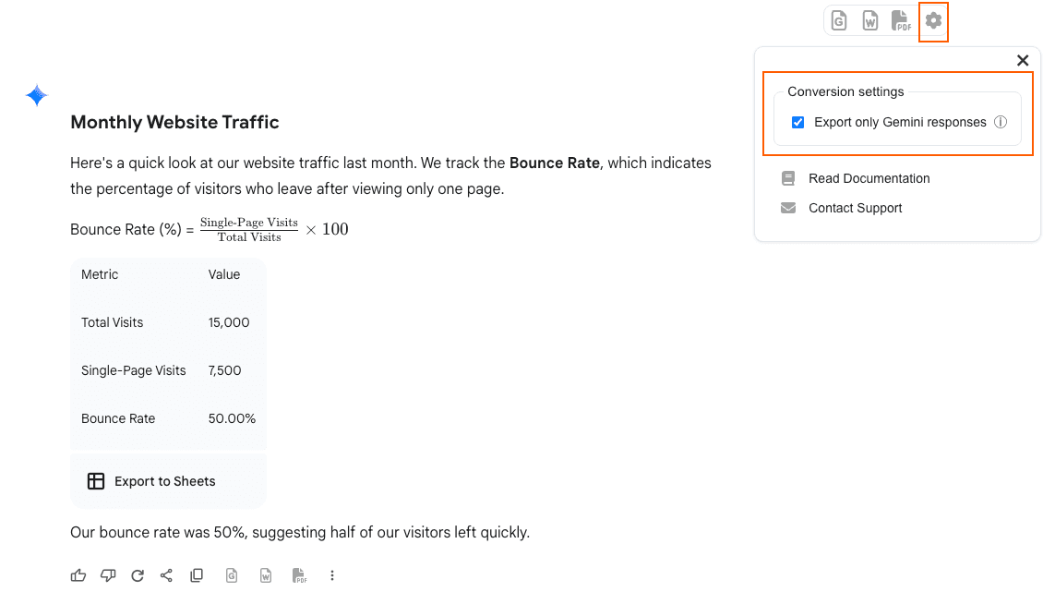Click the Word export icon in top toolbar
The image size is (1043, 604).
click(x=870, y=20)
